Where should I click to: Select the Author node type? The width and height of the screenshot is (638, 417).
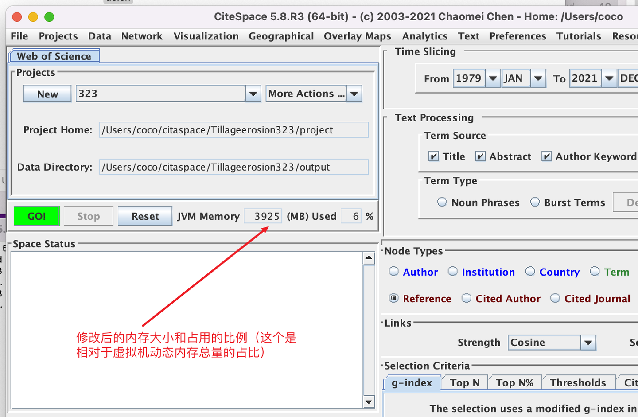click(393, 271)
